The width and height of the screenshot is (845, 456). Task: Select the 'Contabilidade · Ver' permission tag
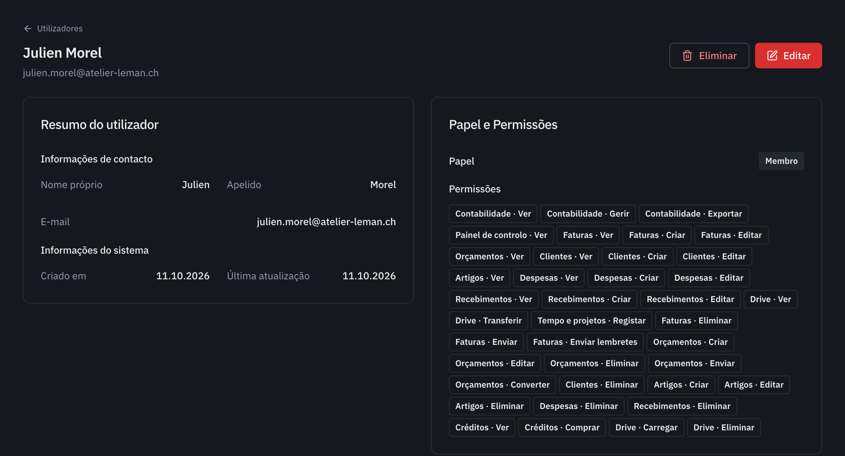coord(493,214)
